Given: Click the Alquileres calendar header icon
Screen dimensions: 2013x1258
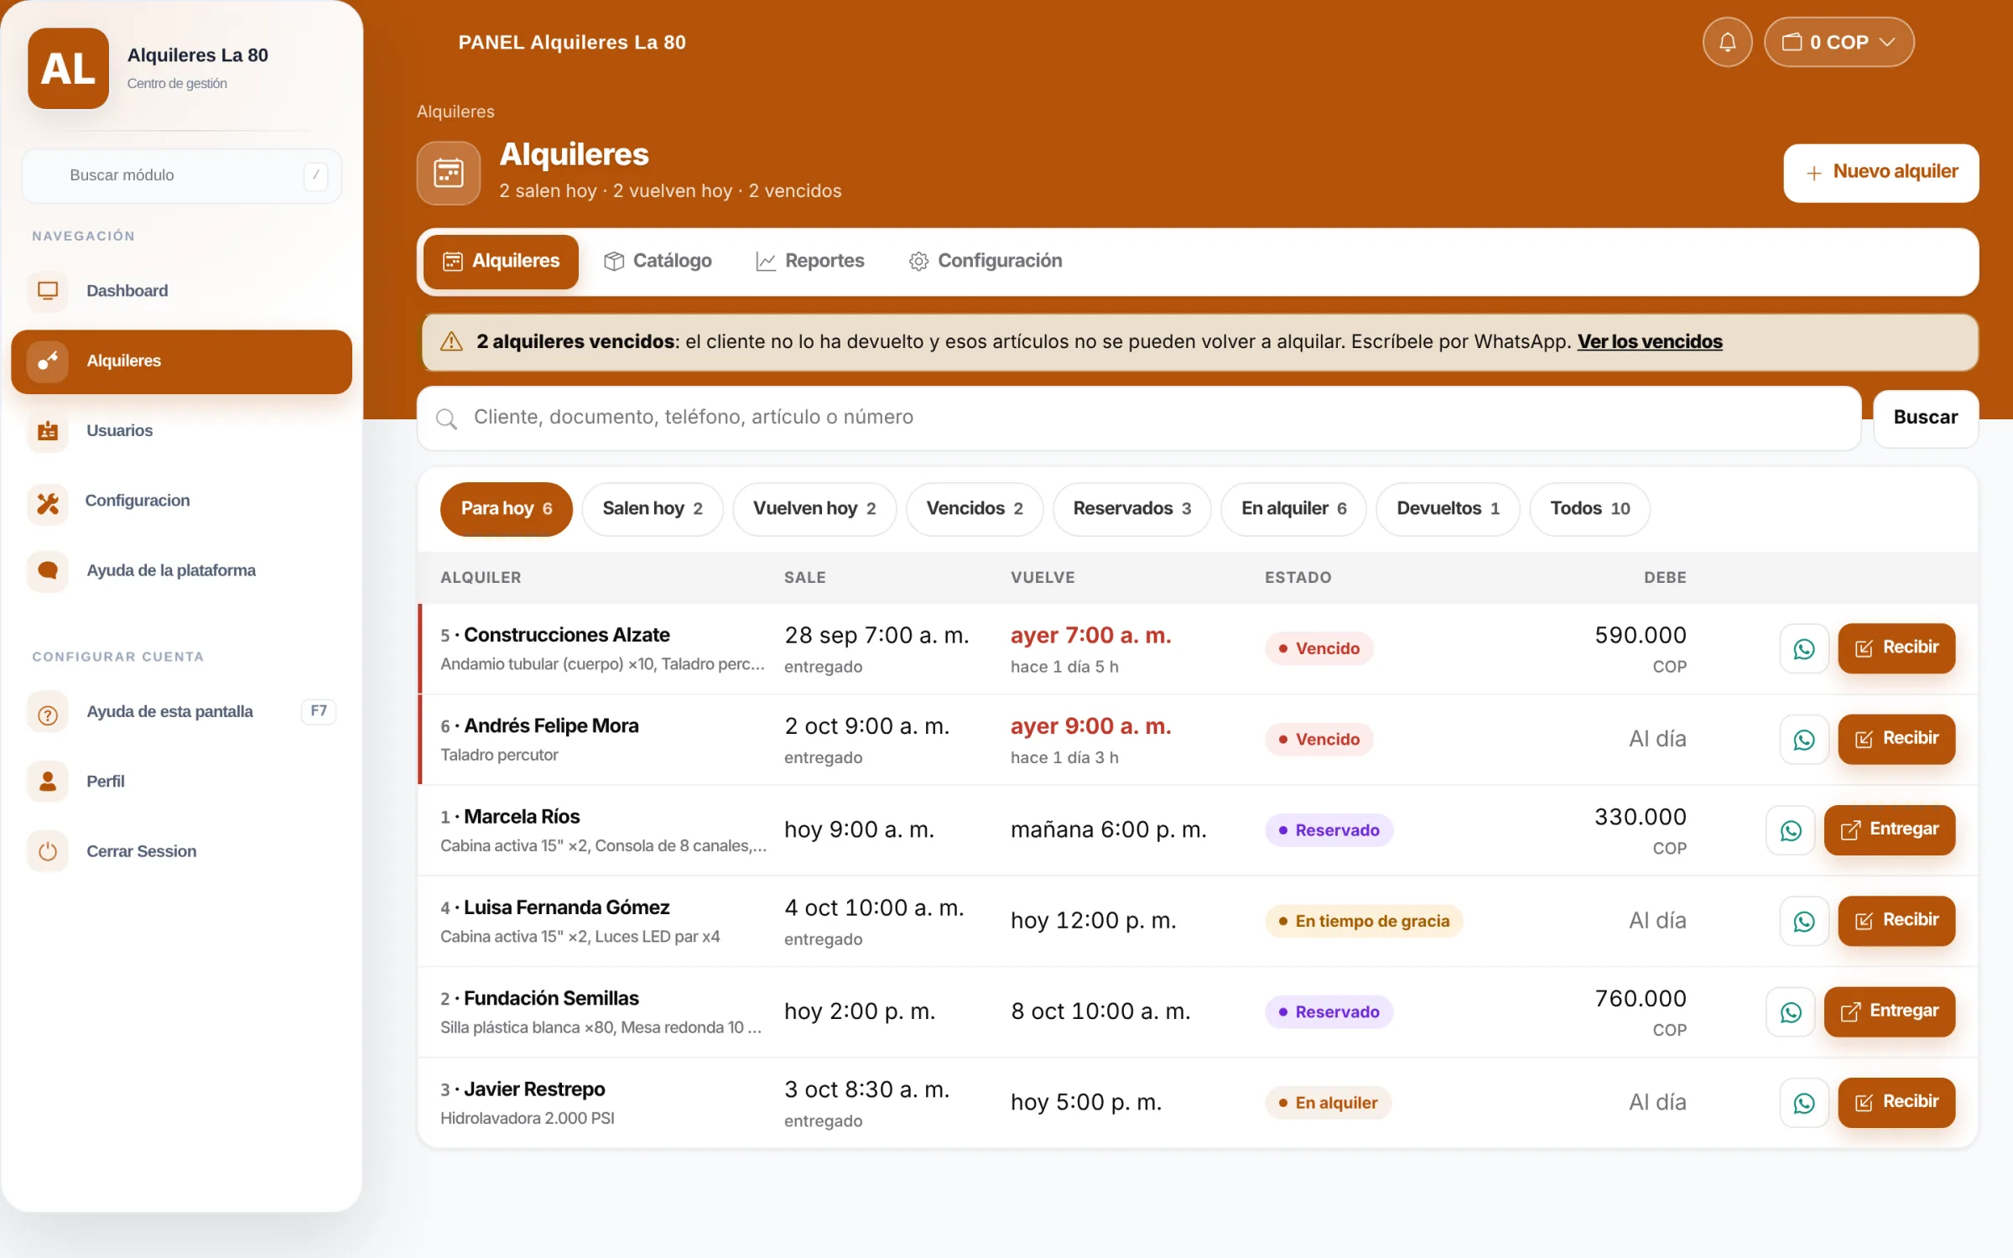Looking at the screenshot, I should (449, 174).
